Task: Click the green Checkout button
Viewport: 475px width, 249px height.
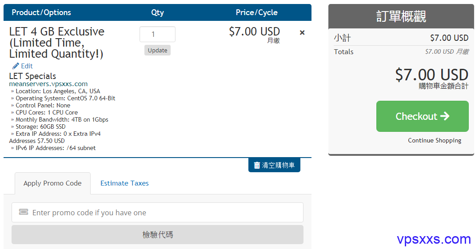Action: tap(422, 116)
